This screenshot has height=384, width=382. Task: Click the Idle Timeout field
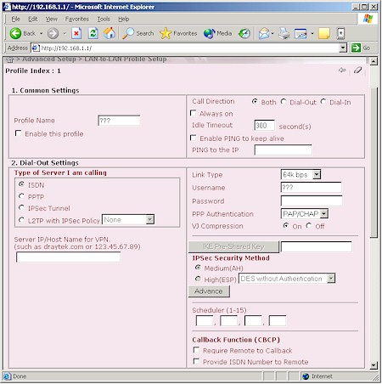[x=264, y=125]
